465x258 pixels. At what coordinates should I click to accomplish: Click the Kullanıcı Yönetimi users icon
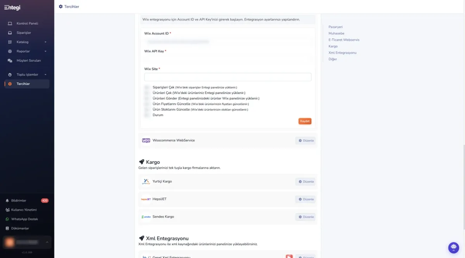[7, 210]
